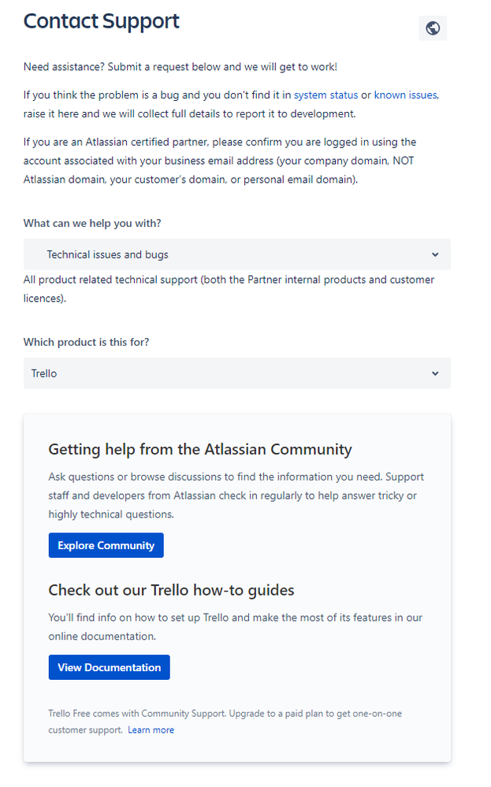This screenshot has height=787, width=491.
Task: Open the "Which product is this for?" dropdown
Action: (x=236, y=373)
